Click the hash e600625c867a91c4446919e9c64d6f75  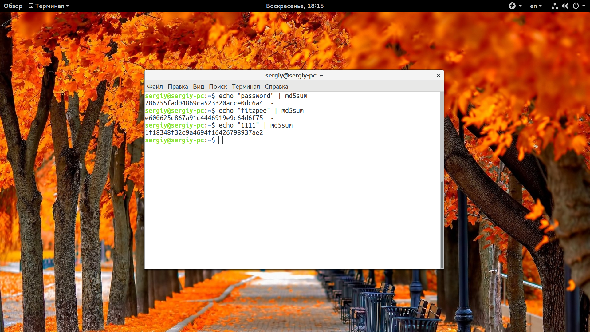(x=204, y=118)
